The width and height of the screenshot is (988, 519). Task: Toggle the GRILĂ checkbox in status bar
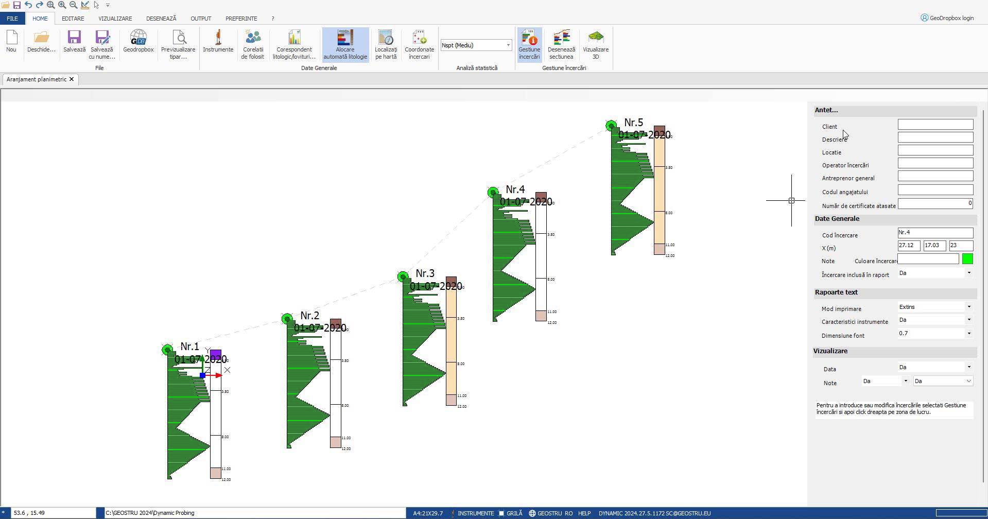[501, 513]
